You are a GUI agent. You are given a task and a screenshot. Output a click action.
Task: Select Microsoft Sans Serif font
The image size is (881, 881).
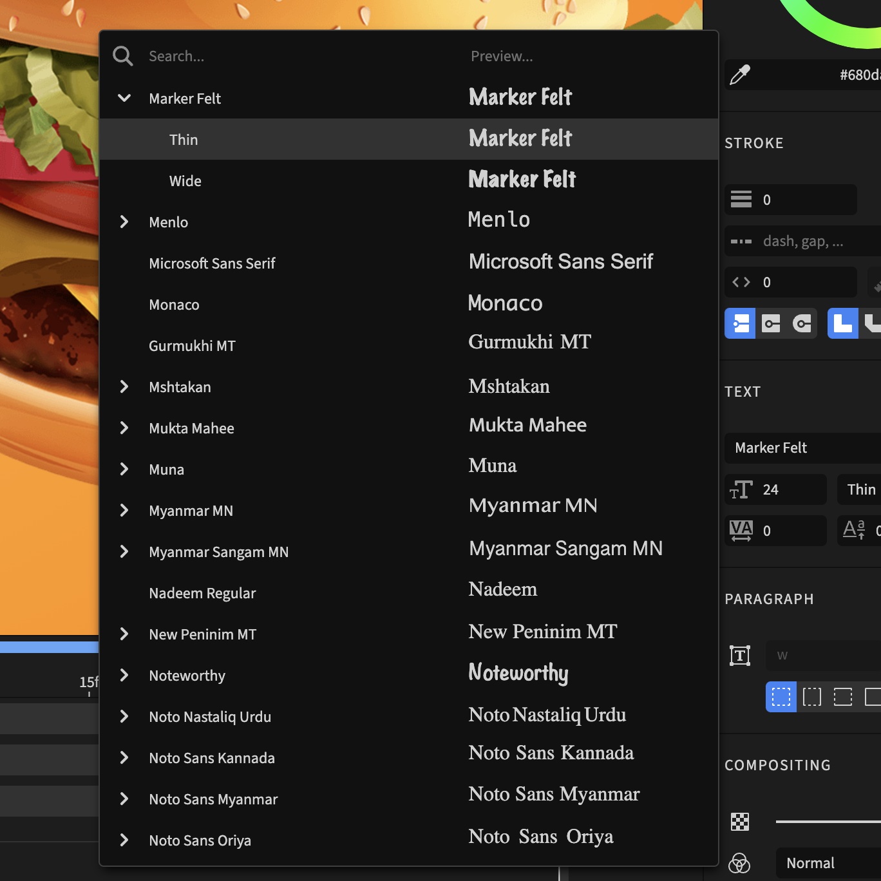tap(409, 263)
